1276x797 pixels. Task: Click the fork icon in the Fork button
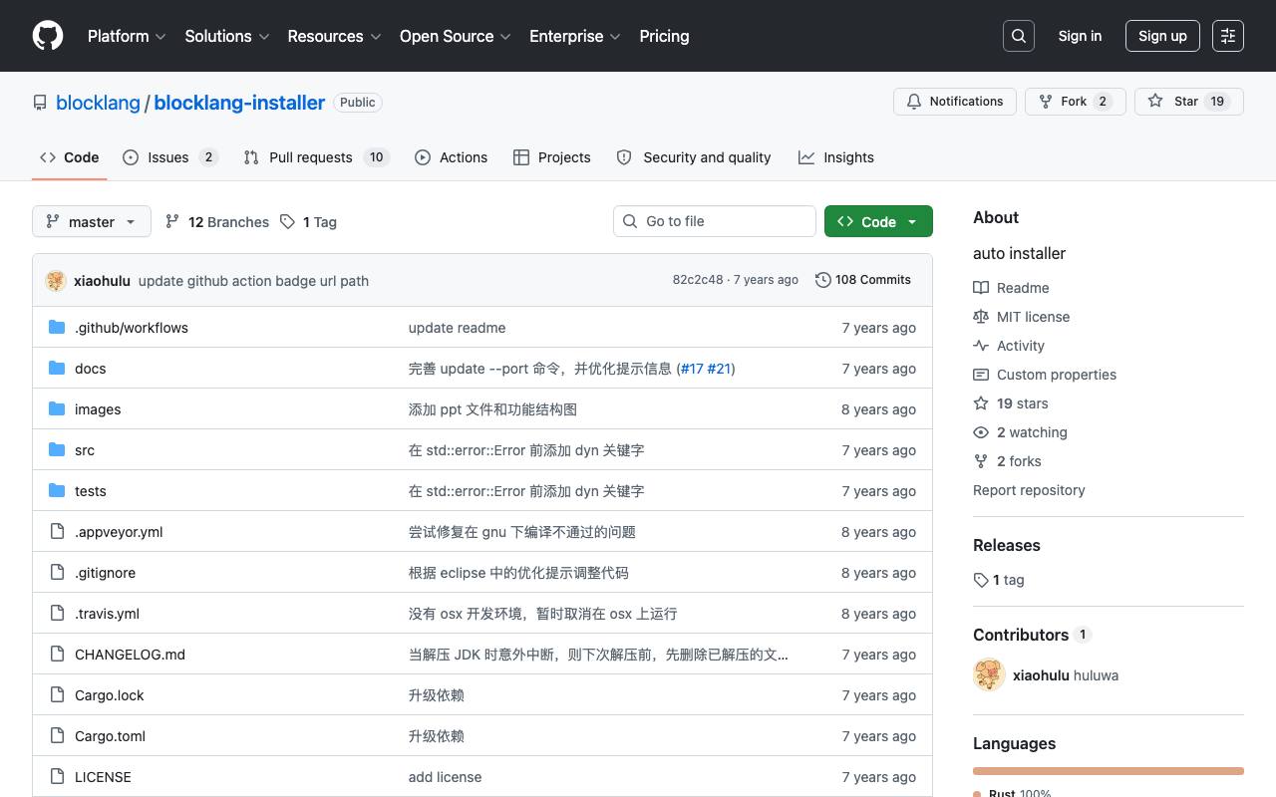(x=1046, y=102)
